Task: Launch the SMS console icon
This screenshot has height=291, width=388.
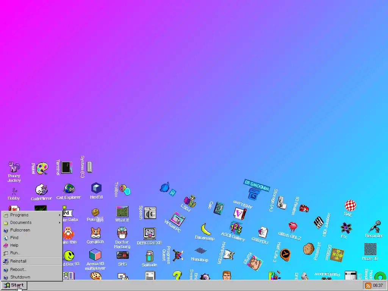Action: 122,256
